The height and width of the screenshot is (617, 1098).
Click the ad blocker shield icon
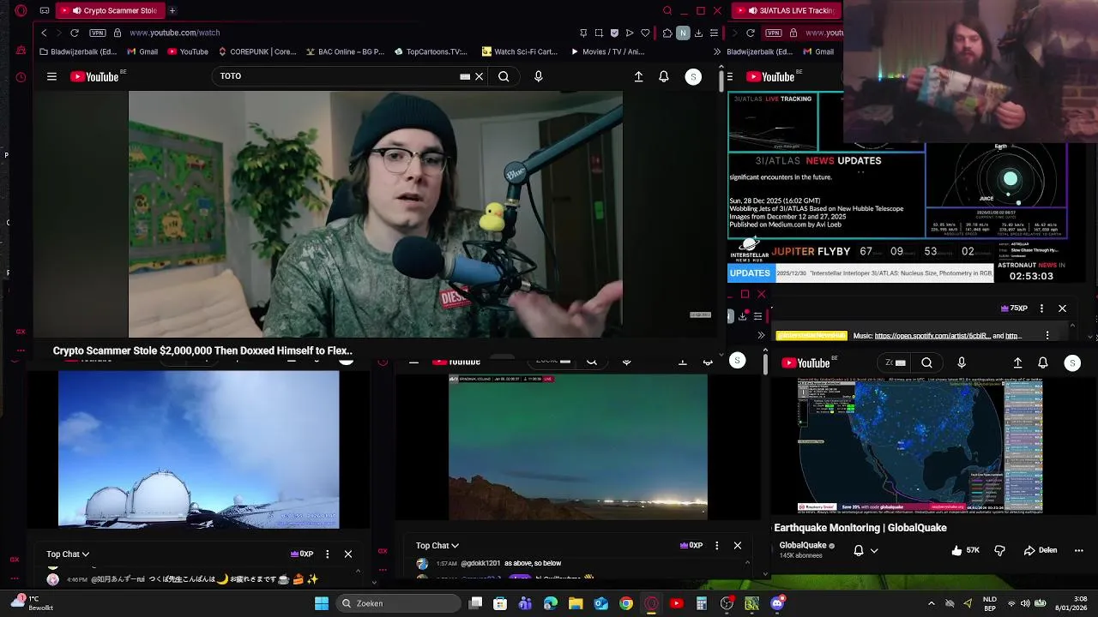pos(614,33)
